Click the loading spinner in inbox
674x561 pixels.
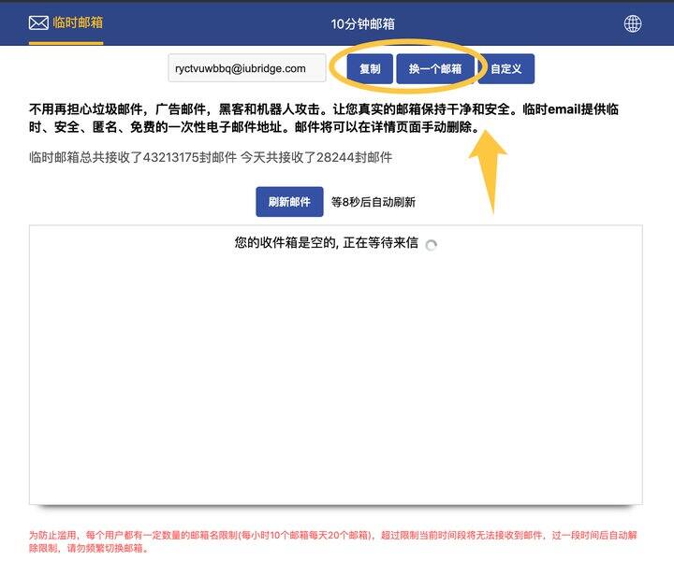click(x=431, y=245)
